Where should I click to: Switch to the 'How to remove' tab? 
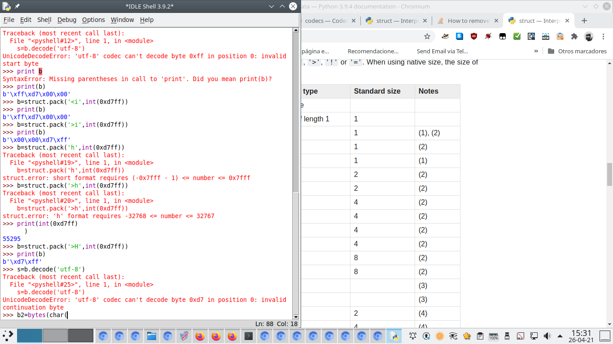467,21
